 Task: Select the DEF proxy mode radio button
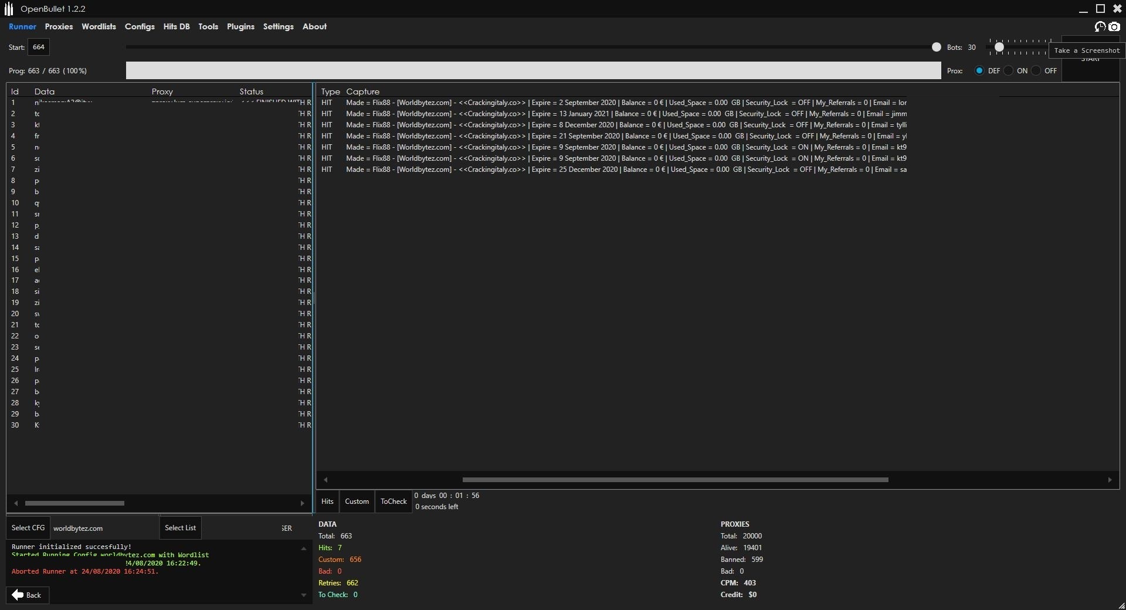(979, 70)
